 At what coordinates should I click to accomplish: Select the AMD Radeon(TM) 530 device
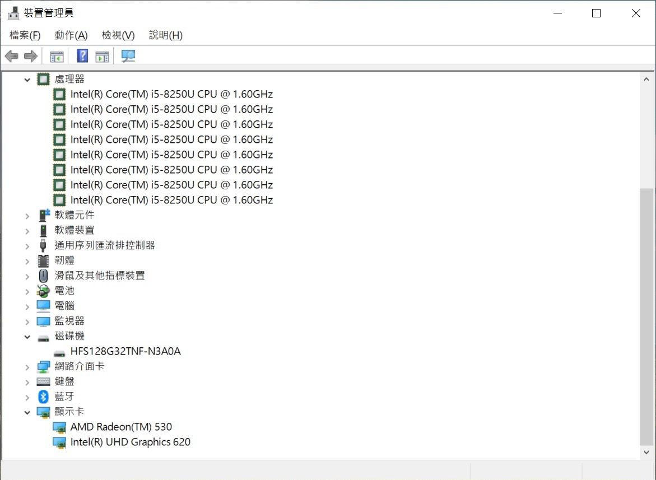point(121,427)
